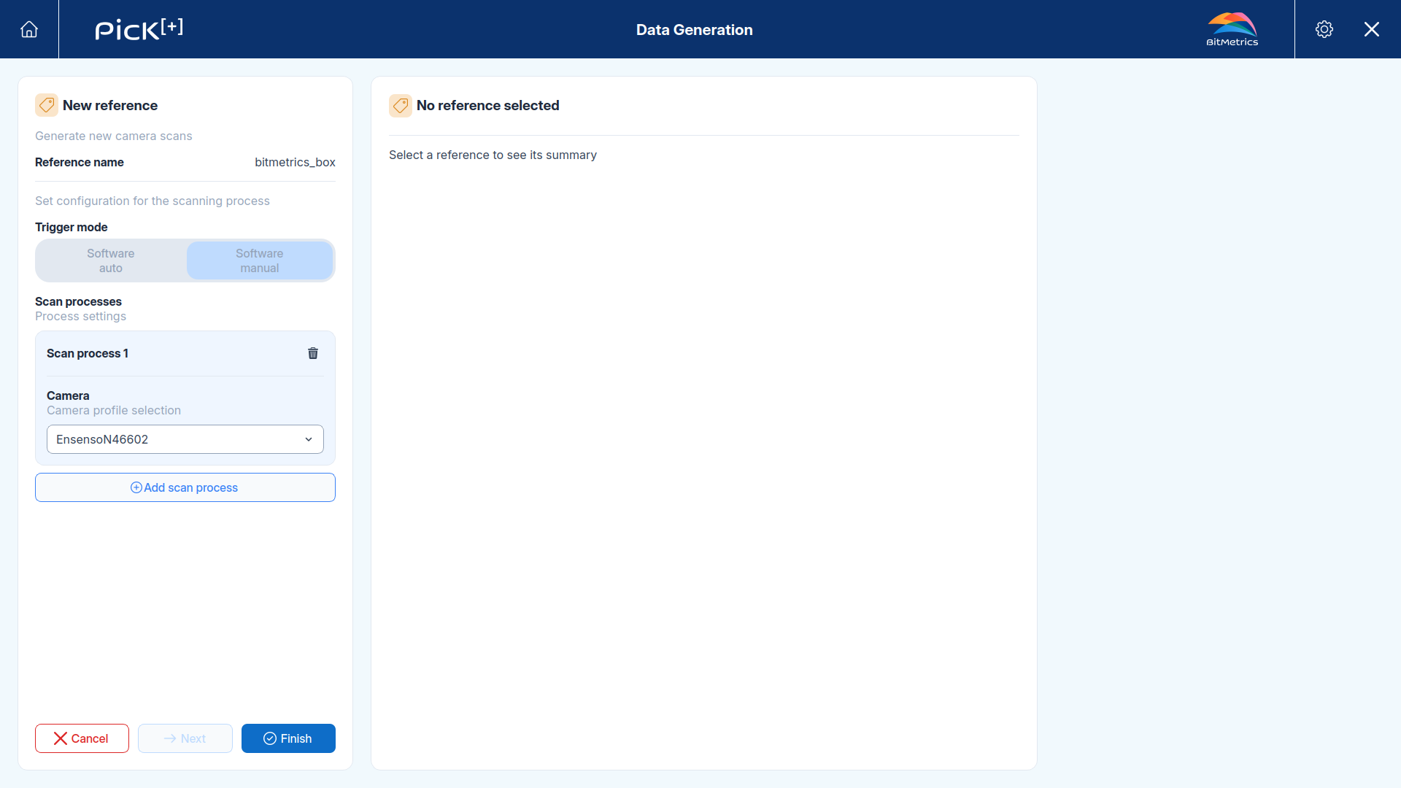Click the Camera profile selection label
The height and width of the screenshot is (788, 1401).
tap(114, 410)
